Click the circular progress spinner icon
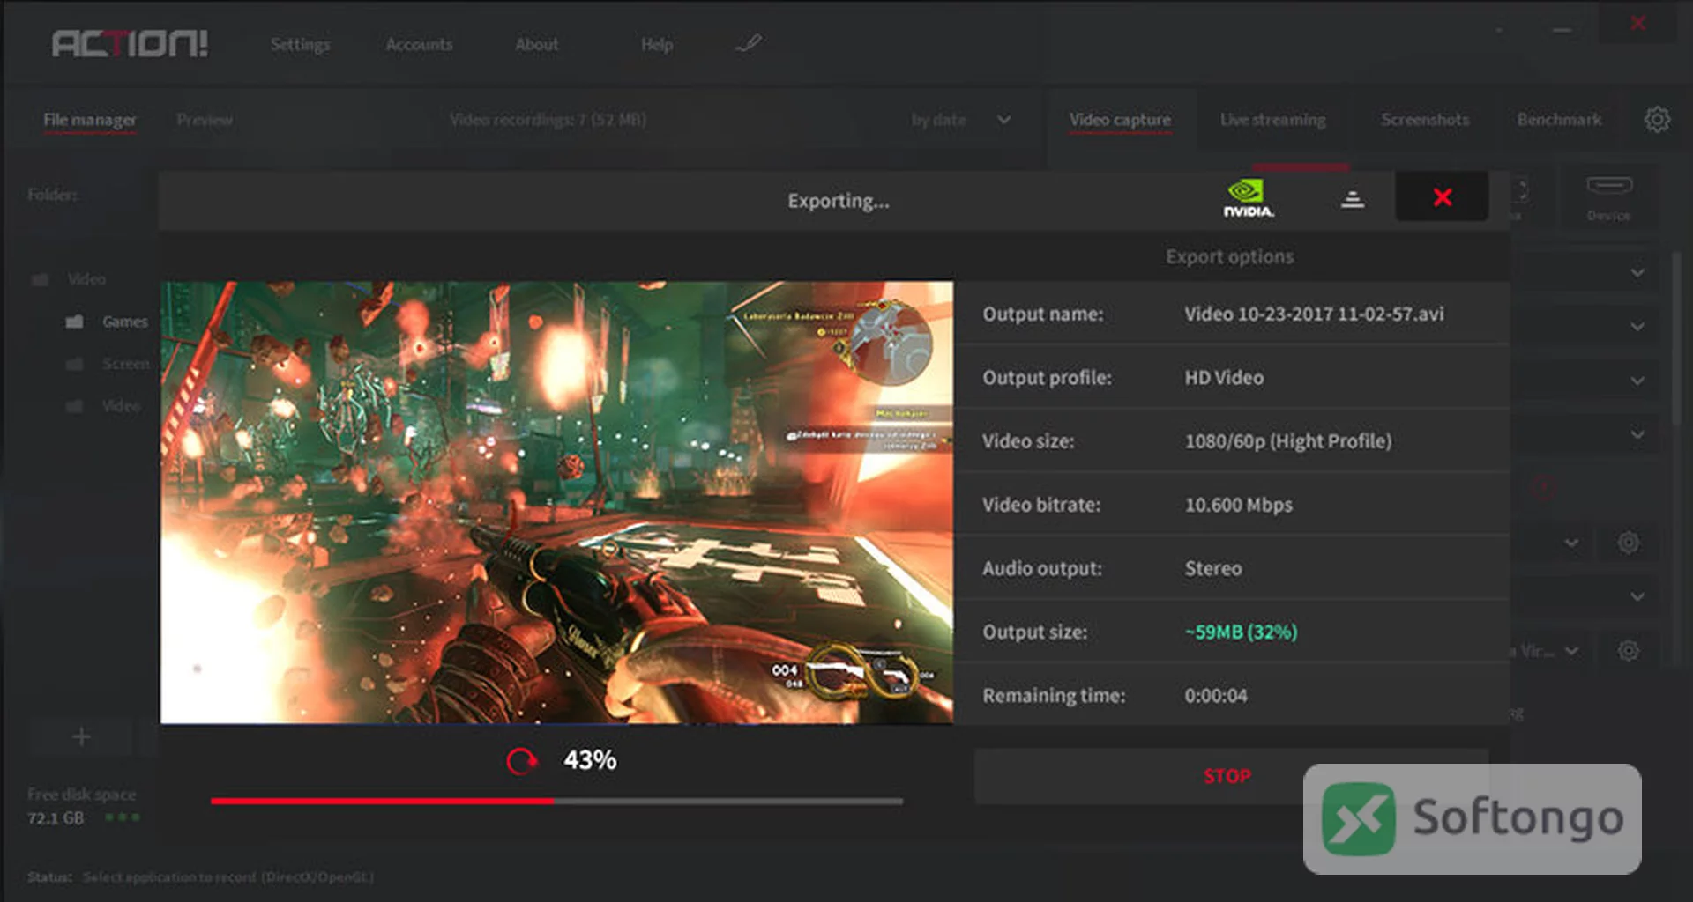Viewport: 1693px width, 902px height. (521, 760)
